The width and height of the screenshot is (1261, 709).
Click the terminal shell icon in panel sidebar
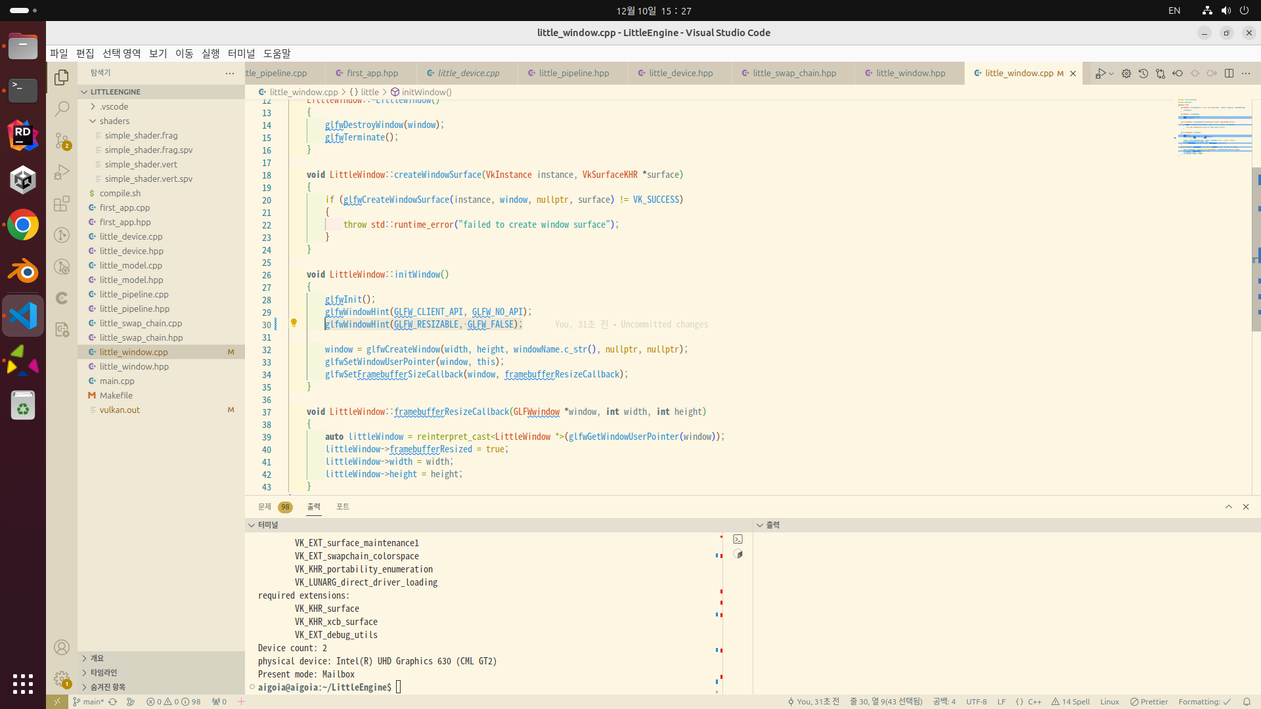(738, 539)
